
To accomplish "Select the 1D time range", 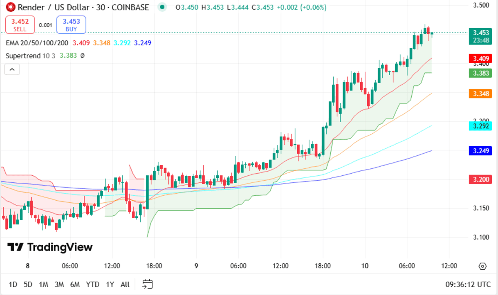I will click(13, 285).
